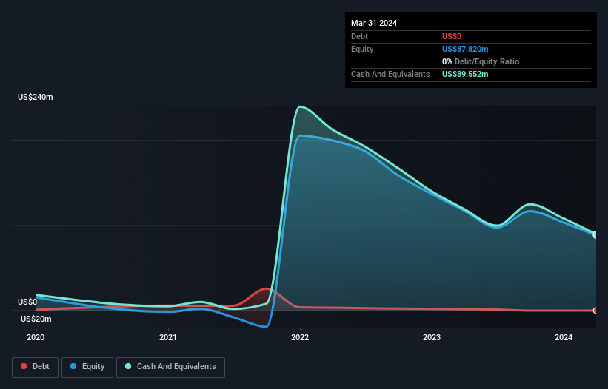The height and width of the screenshot is (389, 608).
Task: Click the 2020 x-axis label
Action: tap(36, 337)
